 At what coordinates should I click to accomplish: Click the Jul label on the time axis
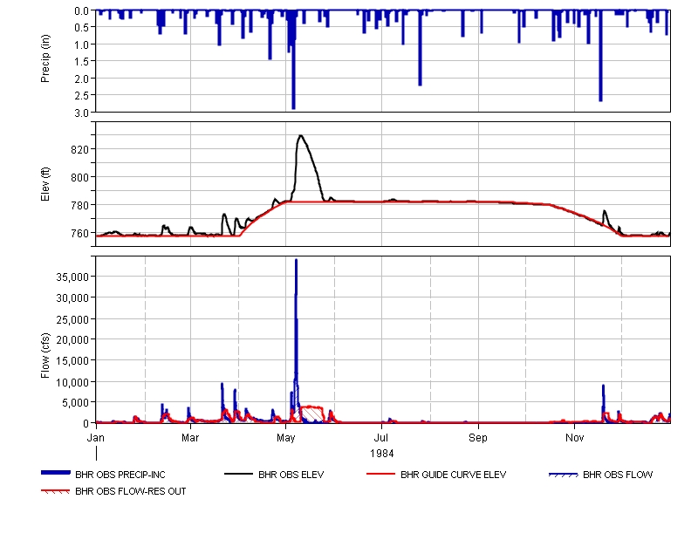(x=381, y=434)
